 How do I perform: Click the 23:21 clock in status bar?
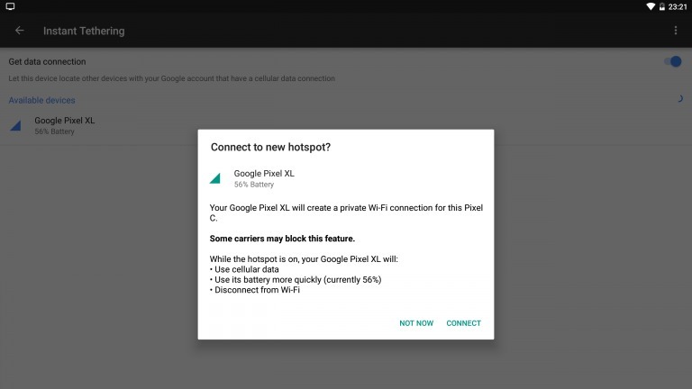pyautogui.click(x=678, y=6)
